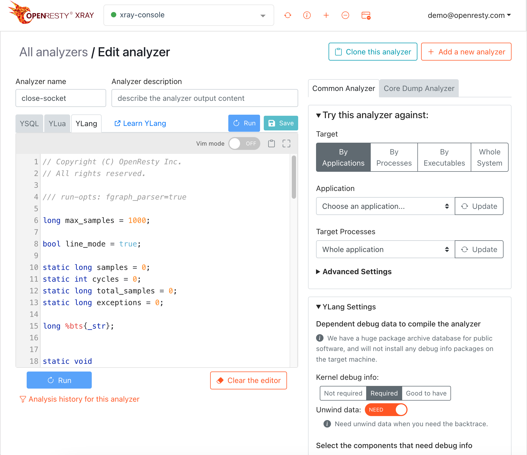Select By Applications target
This screenshot has width=527, height=455.
343,157
